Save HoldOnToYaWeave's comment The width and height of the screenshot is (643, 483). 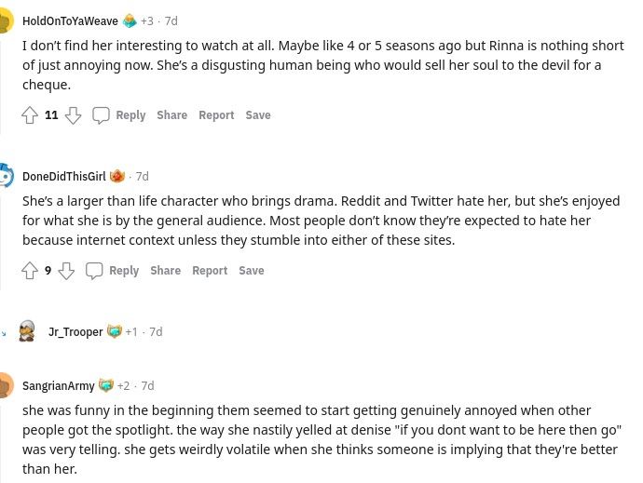pyautogui.click(x=258, y=115)
